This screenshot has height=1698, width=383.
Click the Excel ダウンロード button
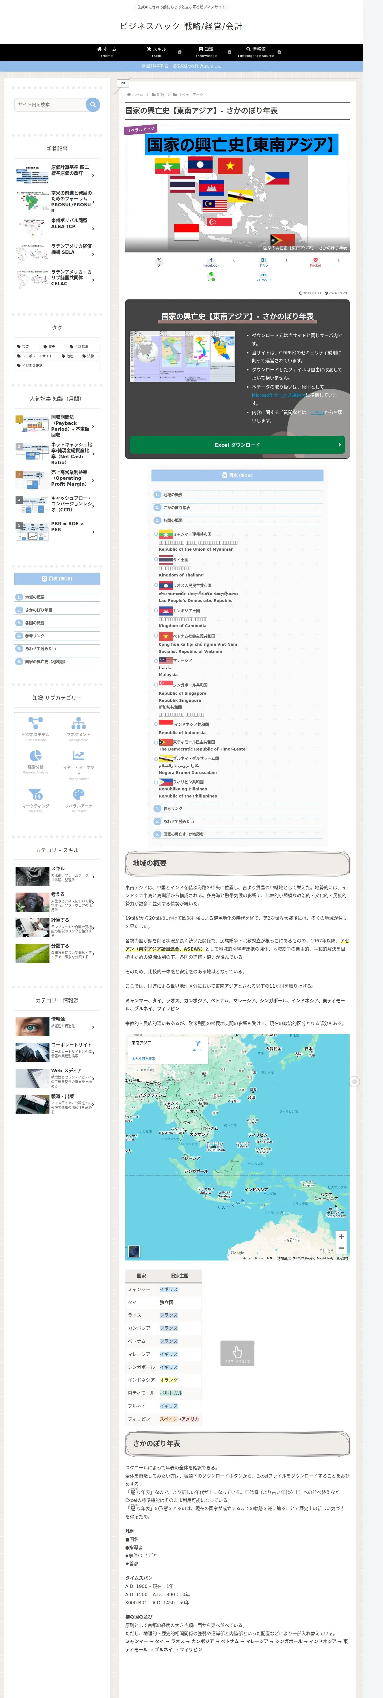point(237,445)
